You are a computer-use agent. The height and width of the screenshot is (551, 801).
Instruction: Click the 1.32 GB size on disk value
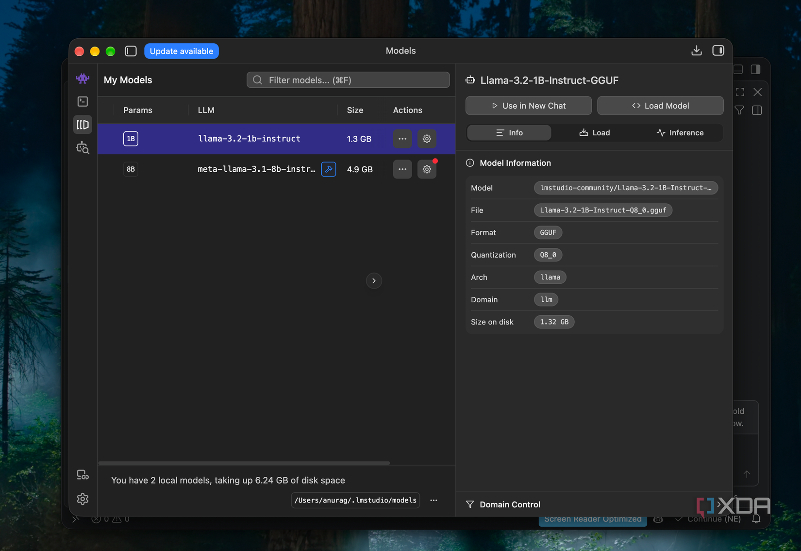click(x=554, y=322)
